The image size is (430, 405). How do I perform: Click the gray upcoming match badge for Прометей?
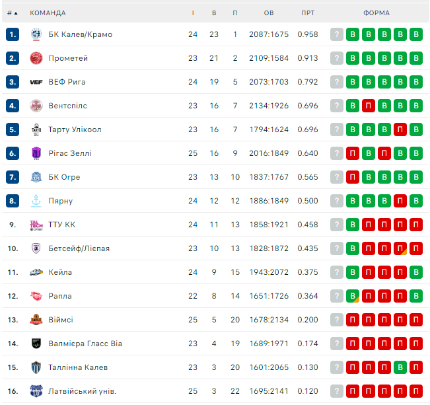[x=337, y=58]
